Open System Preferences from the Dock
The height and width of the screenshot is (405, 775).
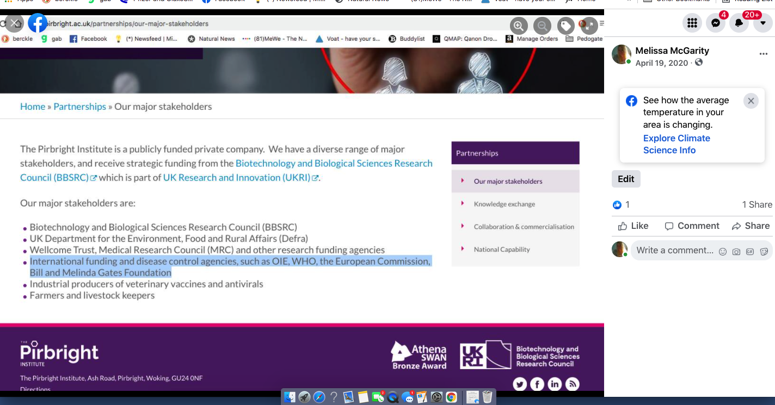click(436, 397)
